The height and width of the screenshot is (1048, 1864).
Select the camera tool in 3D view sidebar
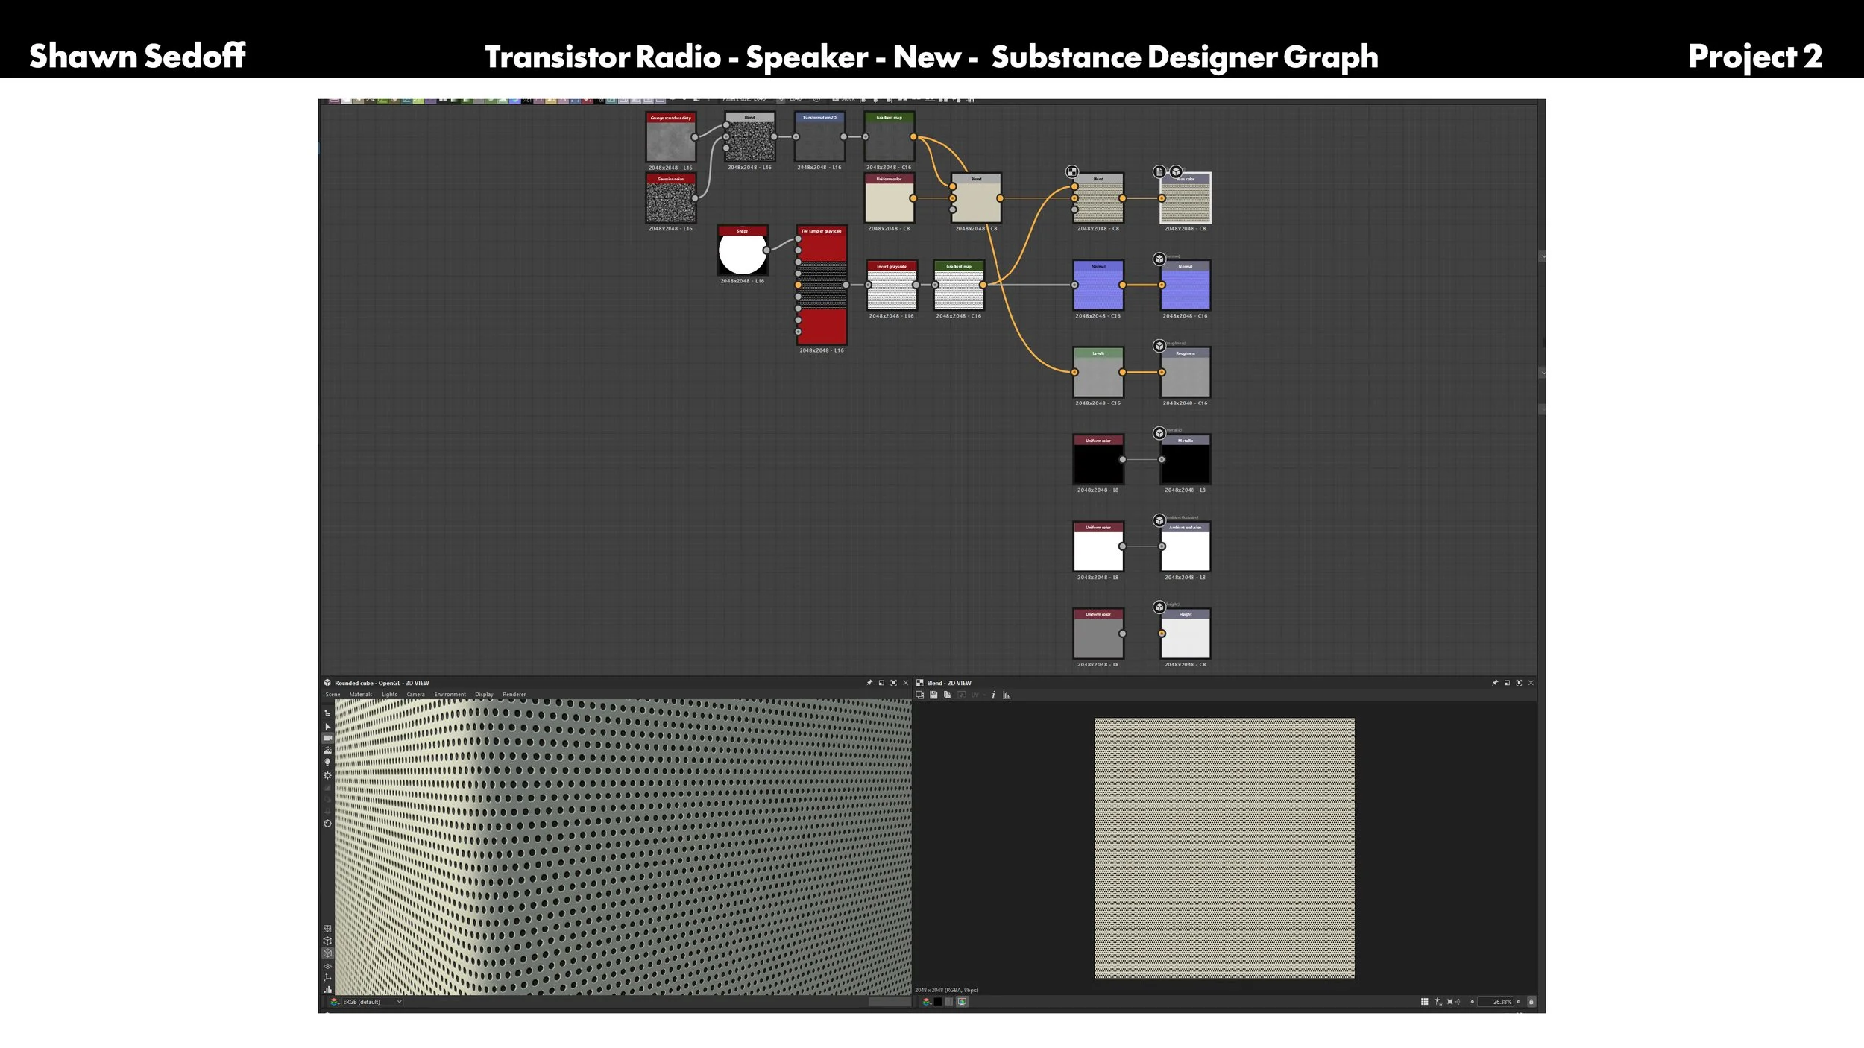(x=327, y=738)
